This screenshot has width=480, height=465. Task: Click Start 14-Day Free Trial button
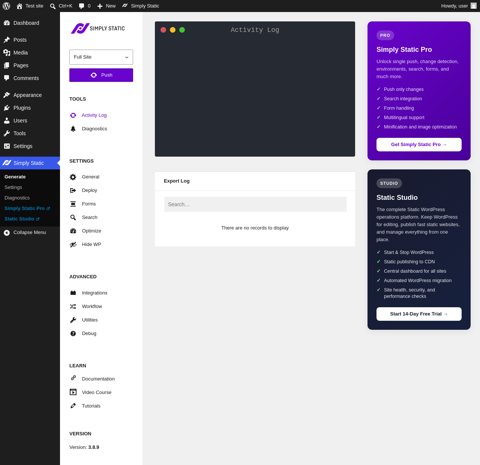[419, 314]
